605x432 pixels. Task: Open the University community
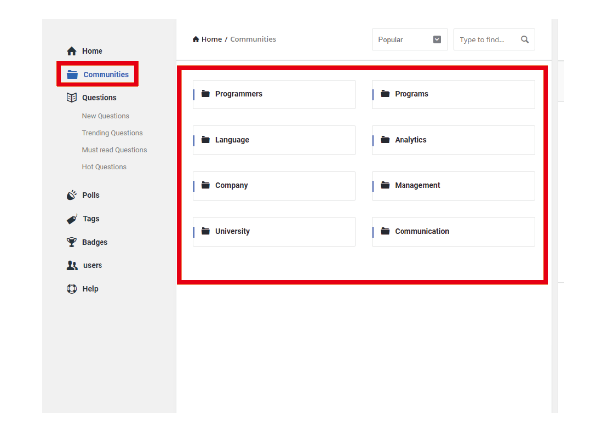[x=274, y=232]
